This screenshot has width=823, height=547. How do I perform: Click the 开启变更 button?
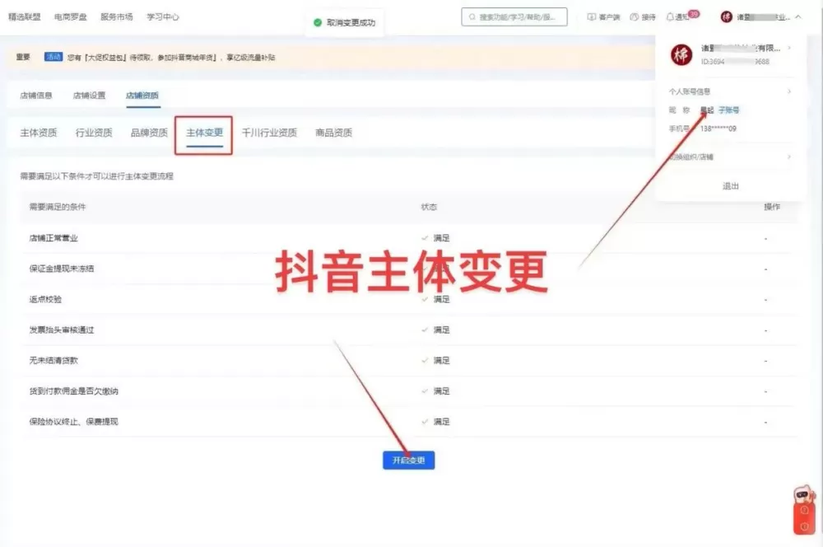408,461
